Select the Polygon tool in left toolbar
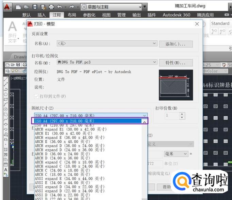This screenshot has width=232, height=200. pyautogui.click(x=6, y=94)
